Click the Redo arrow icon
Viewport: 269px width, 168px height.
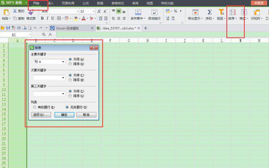click(x=41, y=28)
